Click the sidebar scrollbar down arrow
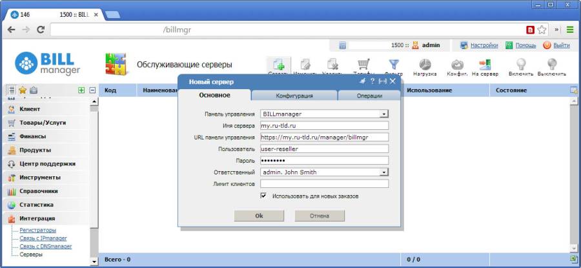 (94, 262)
